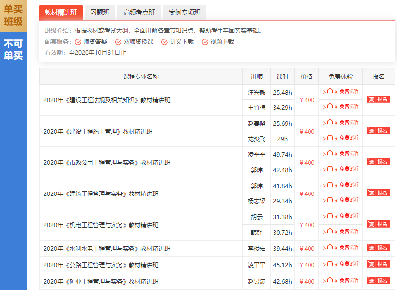Open the 高频考点班 tab
The width and height of the screenshot is (397, 290).
pyautogui.click(x=139, y=13)
